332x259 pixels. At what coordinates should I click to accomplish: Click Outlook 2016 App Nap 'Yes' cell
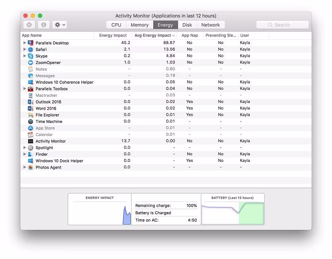click(x=190, y=102)
